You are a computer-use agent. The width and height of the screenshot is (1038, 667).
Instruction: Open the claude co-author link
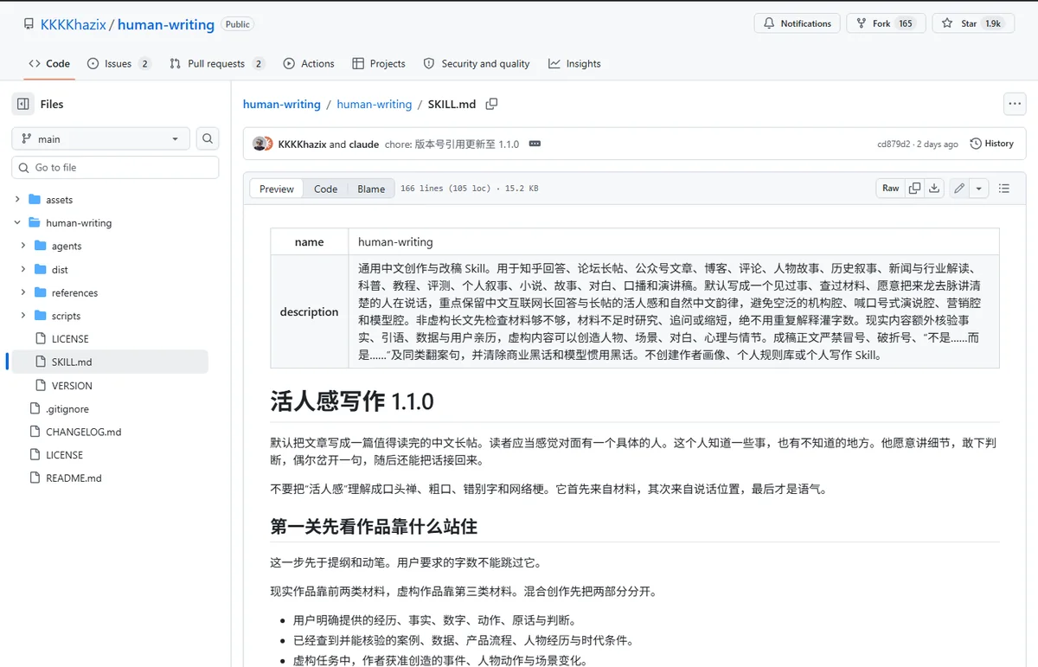(x=364, y=144)
